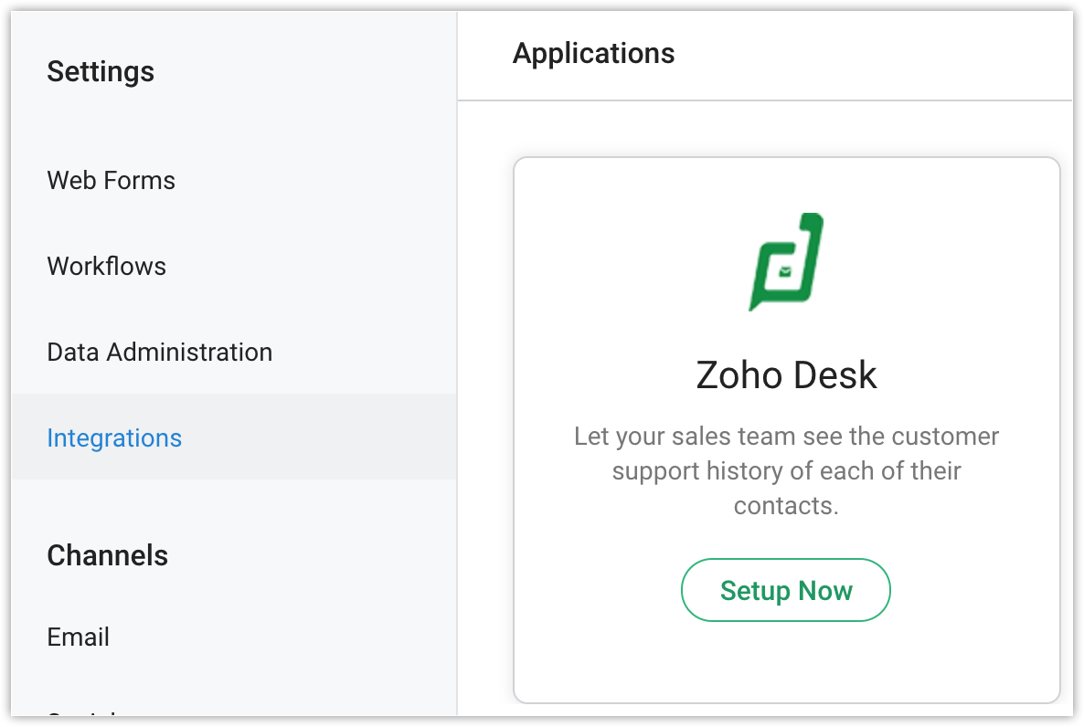
Task: Click the Zoho Desk title text
Action: pos(786,375)
